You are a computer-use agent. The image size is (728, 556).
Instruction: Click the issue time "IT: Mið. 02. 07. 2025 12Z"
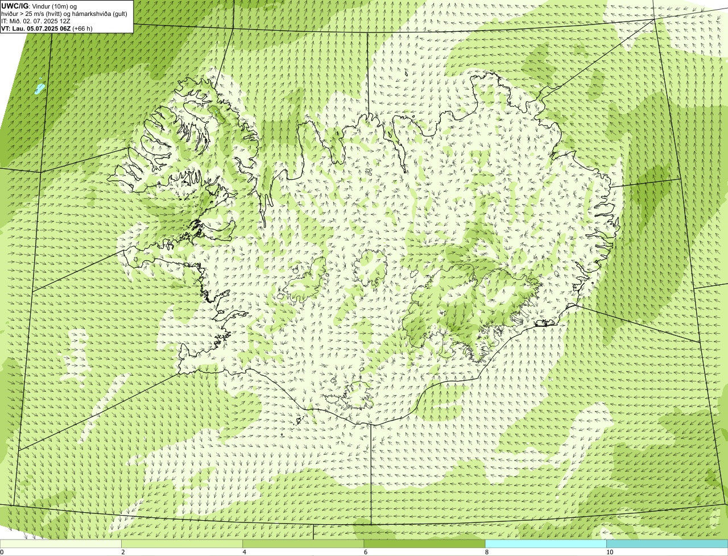click(36, 21)
